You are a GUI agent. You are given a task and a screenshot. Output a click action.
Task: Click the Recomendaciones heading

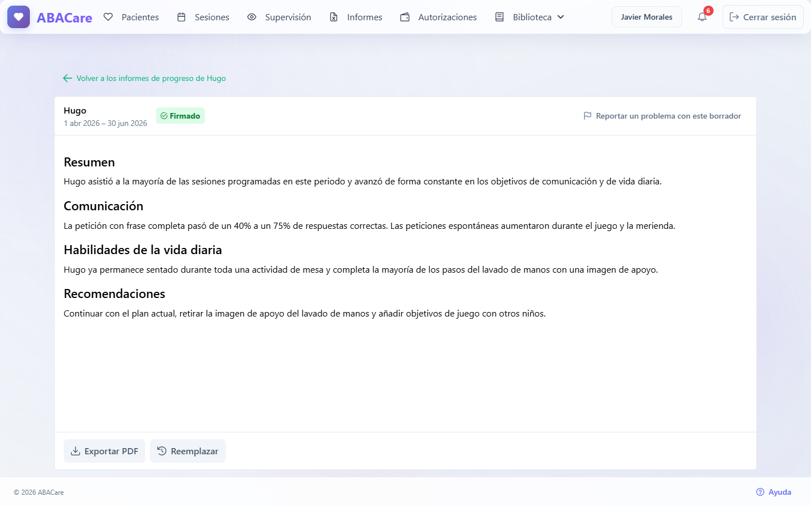click(114, 293)
